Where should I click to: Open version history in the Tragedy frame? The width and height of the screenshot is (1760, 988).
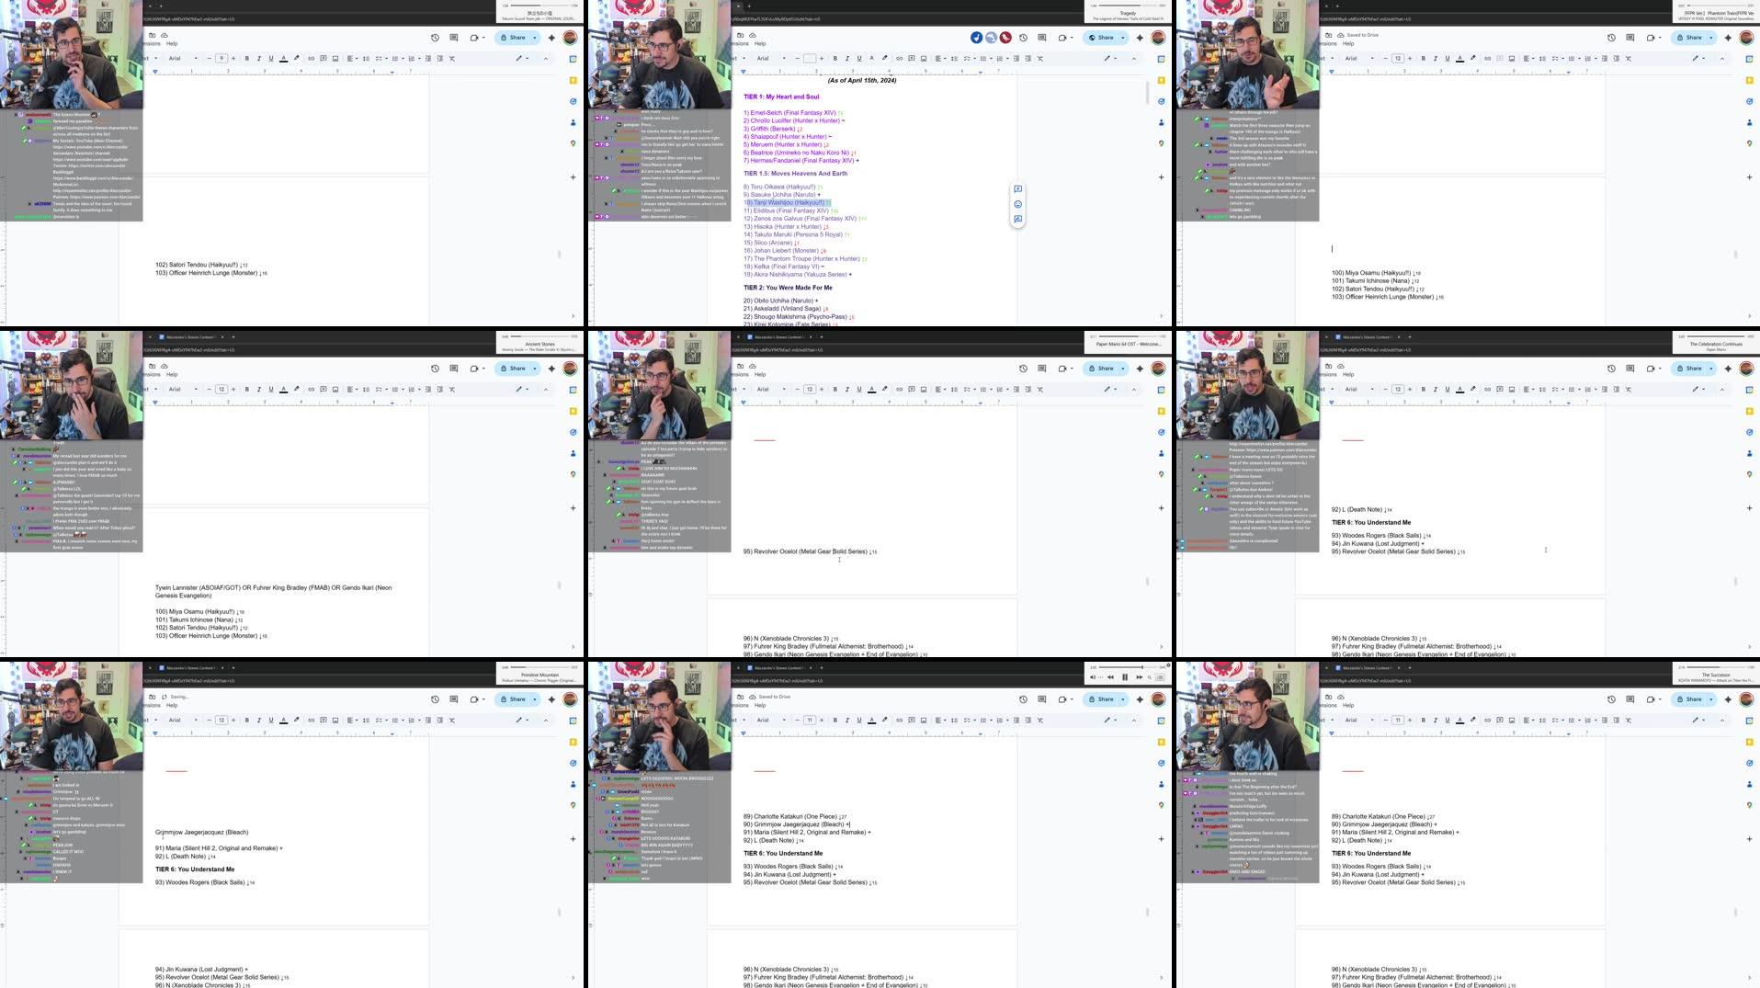tap(1023, 38)
